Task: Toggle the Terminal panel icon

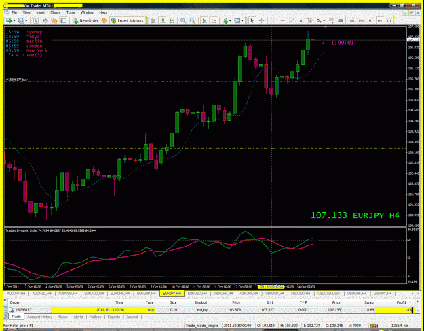Action: click(x=64, y=20)
